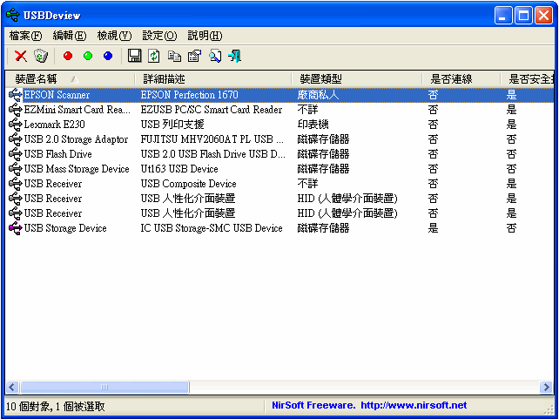This screenshot has height=419, width=559.
Task: Click the horizontal scrollbar right arrow
Action: (x=545, y=387)
